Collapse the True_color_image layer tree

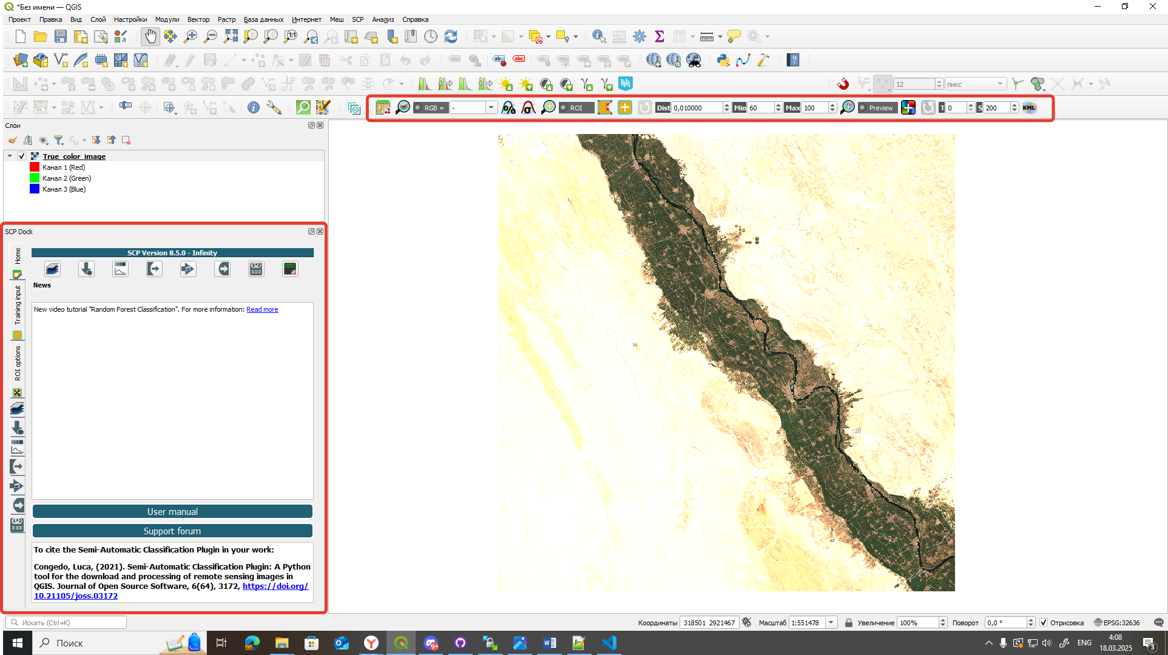[x=10, y=156]
